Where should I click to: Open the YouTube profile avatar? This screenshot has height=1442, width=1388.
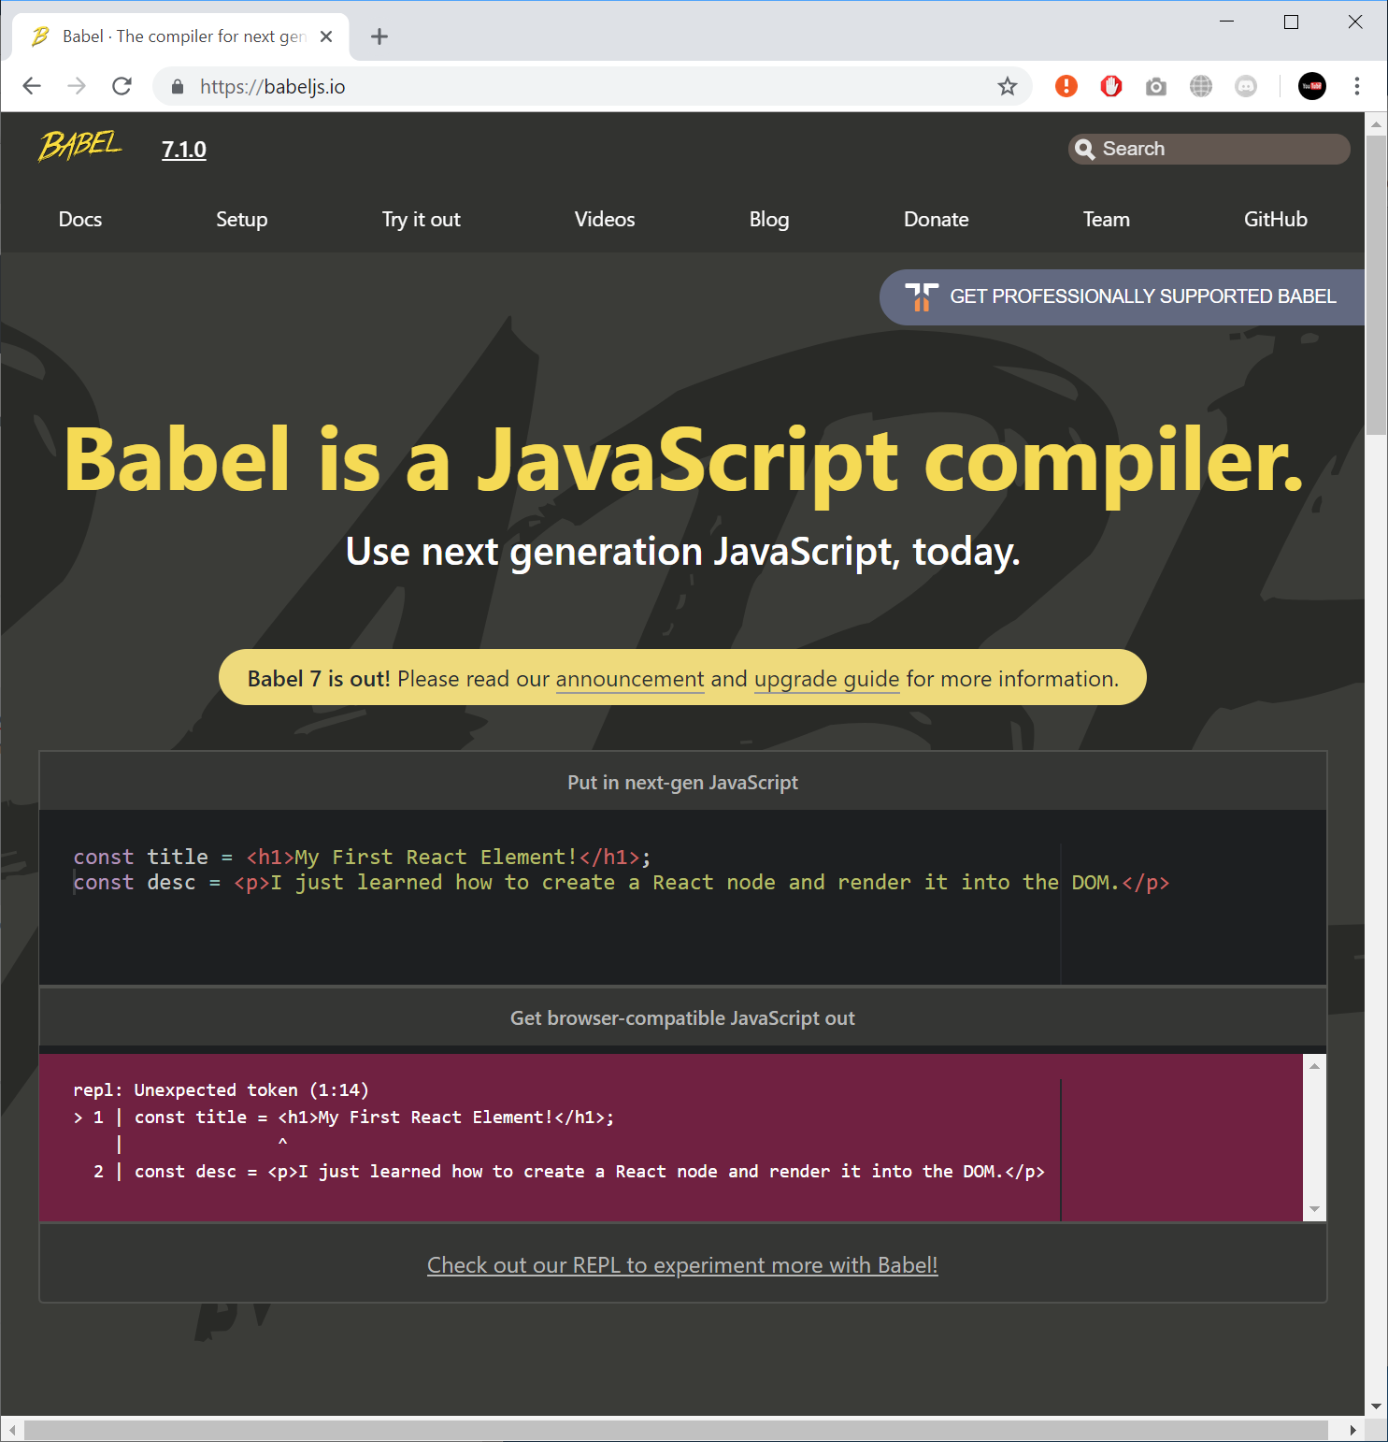pos(1311,86)
